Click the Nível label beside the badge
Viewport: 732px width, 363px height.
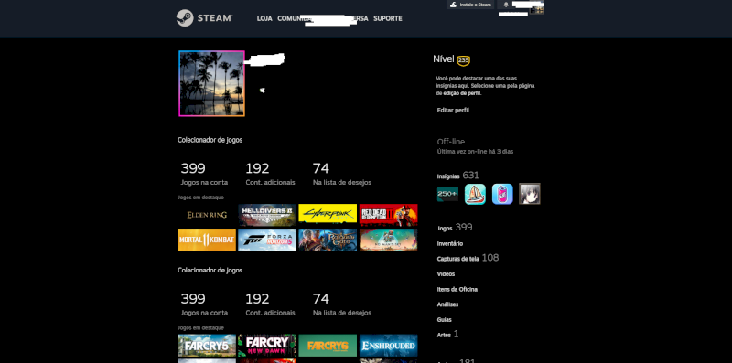point(444,59)
